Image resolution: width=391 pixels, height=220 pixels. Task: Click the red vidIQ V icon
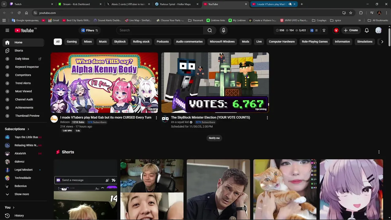(x=336, y=30)
